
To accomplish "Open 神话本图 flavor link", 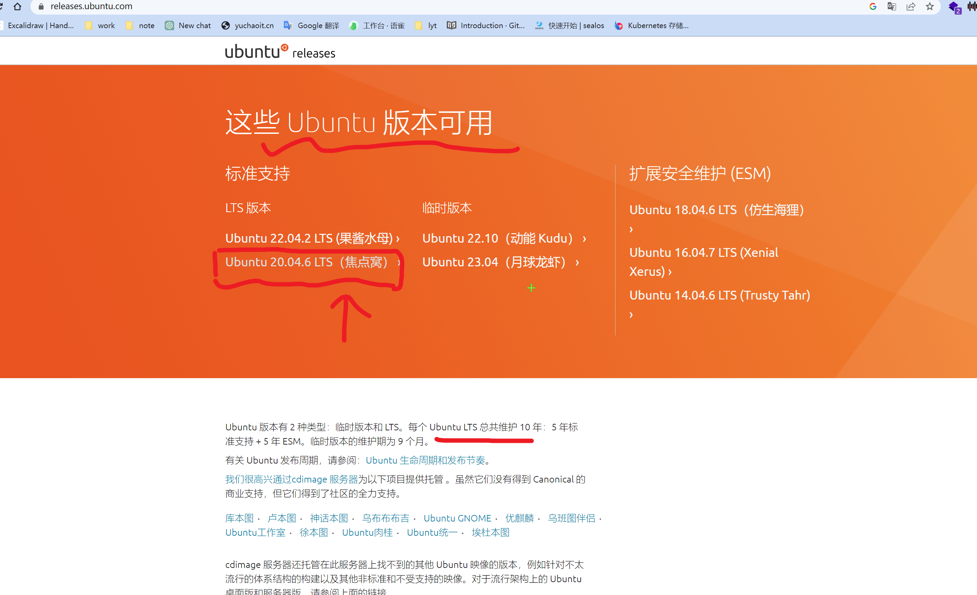I will click(x=329, y=518).
